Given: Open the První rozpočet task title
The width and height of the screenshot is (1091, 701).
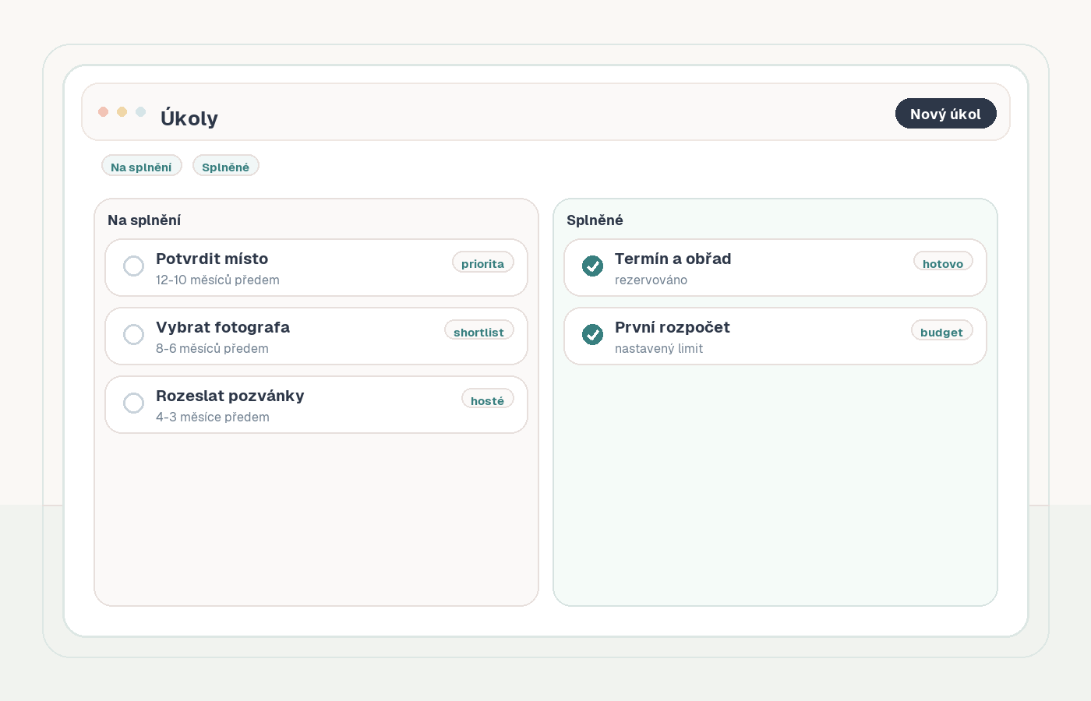Looking at the screenshot, I should coord(672,327).
